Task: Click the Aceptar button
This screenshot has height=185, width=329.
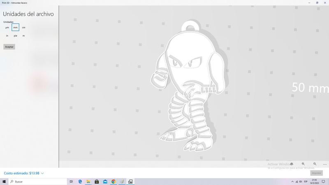Action: click(9, 47)
